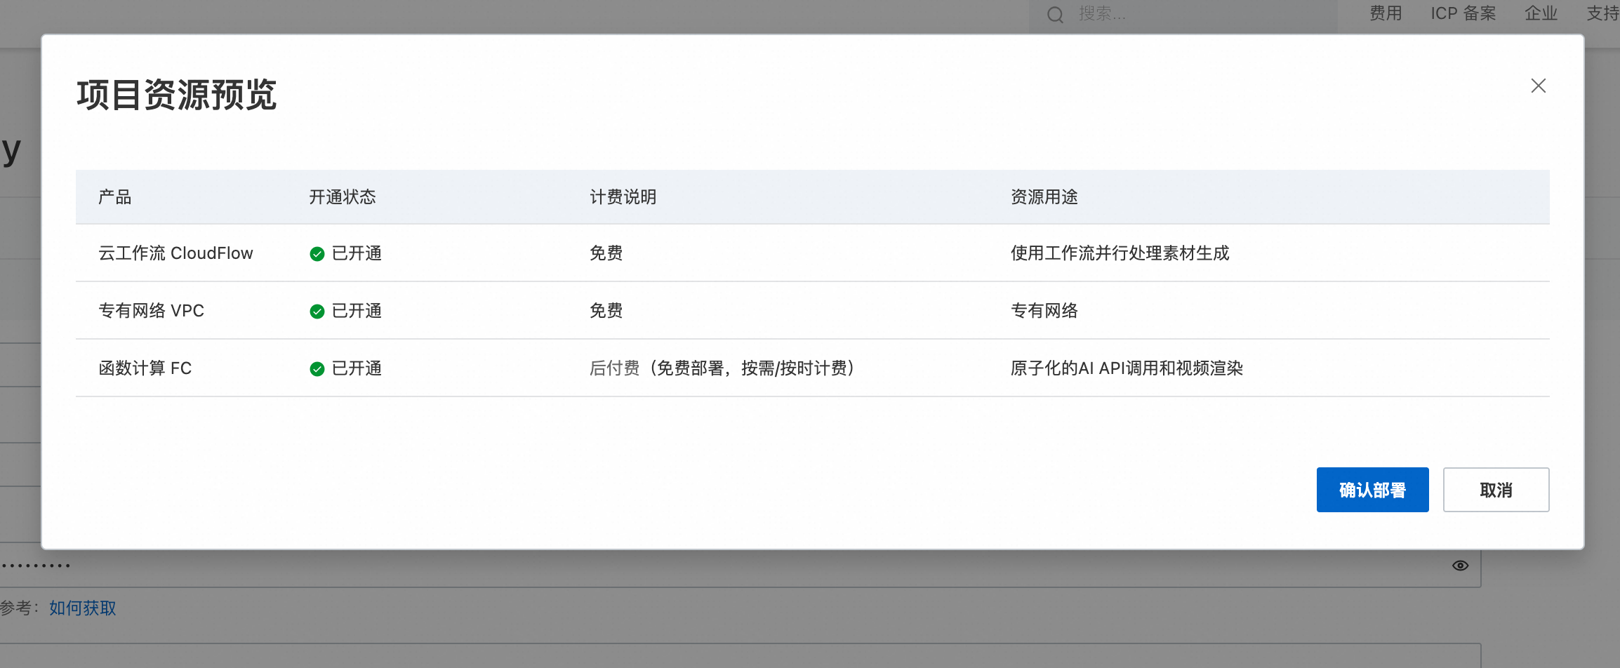Click 免费 billing in CloudFlow row

606,253
